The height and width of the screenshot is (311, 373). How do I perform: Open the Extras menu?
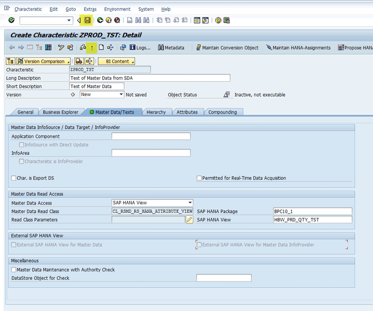point(90,9)
